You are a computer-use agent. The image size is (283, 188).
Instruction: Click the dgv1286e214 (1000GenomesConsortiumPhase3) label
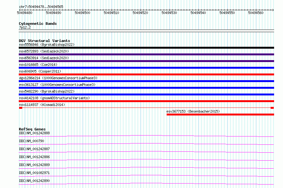pos(58,78)
